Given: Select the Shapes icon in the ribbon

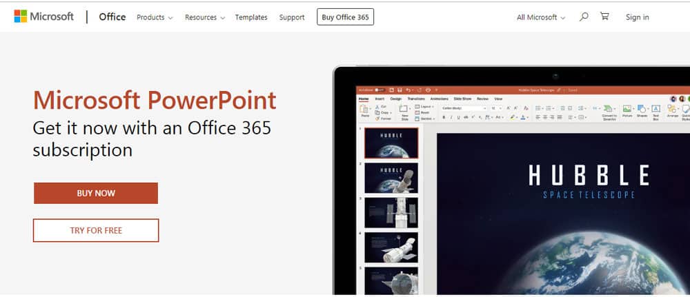Looking at the screenshot, I should click(x=642, y=111).
